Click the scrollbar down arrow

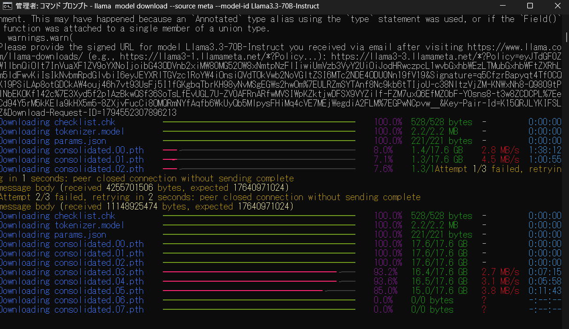(565, 325)
